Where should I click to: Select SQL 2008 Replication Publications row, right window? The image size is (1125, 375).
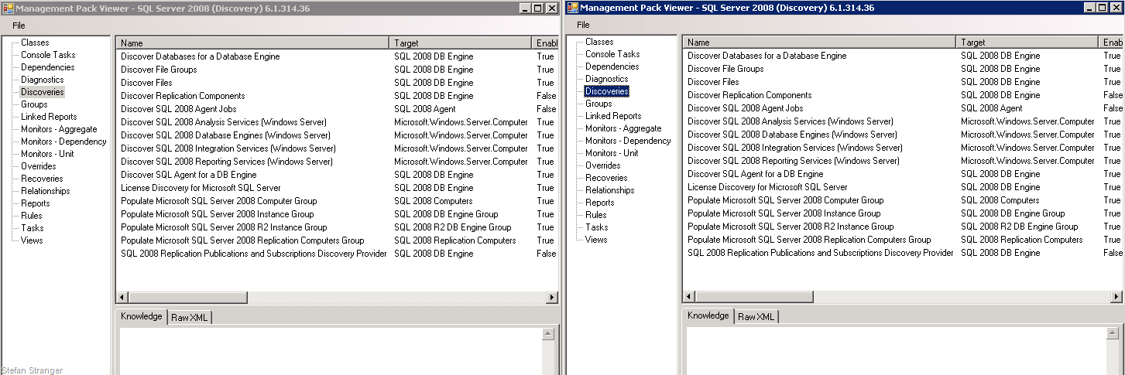click(903, 253)
